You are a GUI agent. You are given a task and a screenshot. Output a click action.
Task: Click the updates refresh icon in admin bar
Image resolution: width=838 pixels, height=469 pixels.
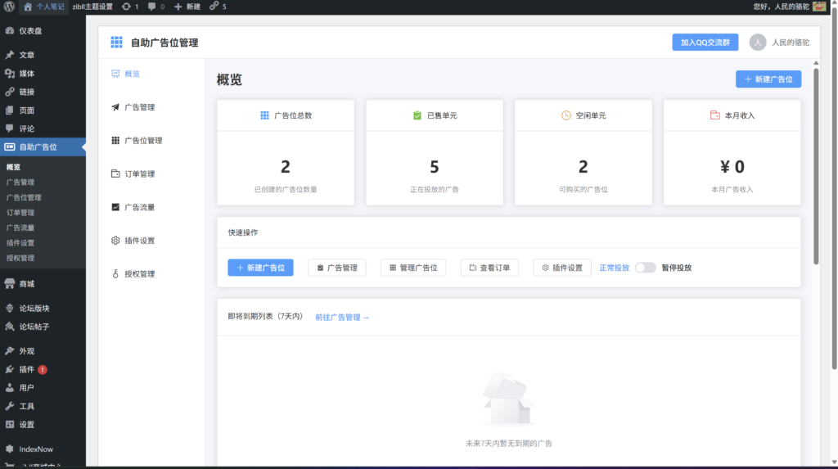(125, 7)
